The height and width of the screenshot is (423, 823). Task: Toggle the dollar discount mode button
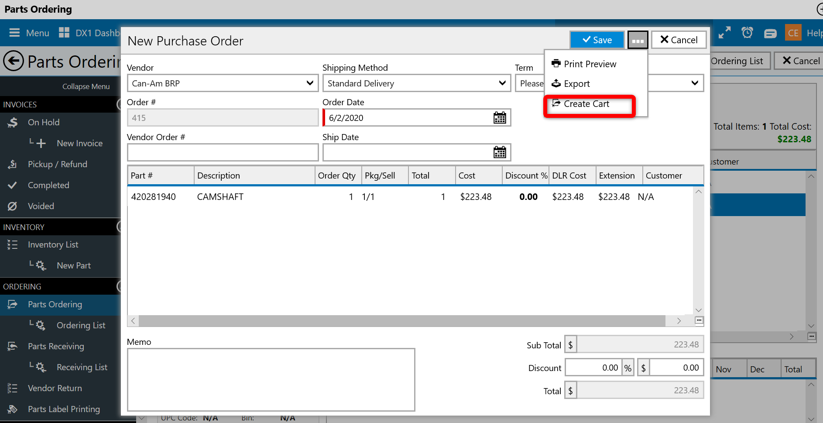point(643,368)
